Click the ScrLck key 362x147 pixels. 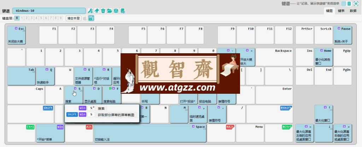pyautogui.click(x=324, y=35)
